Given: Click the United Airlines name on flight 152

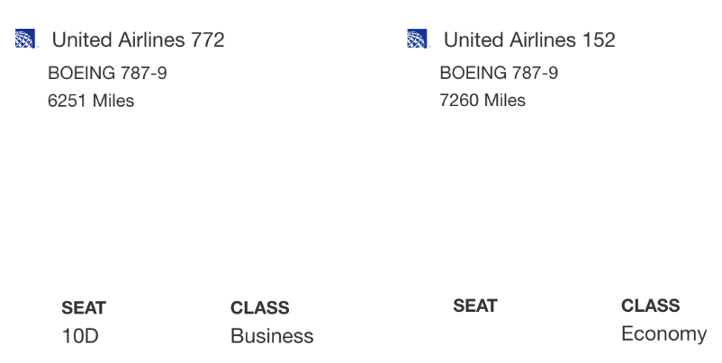Looking at the screenshot, I should click(x=510, y=40).
